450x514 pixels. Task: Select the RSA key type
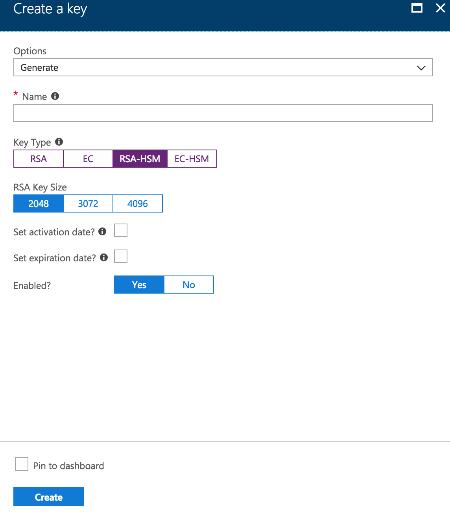(x=39, y=159)
